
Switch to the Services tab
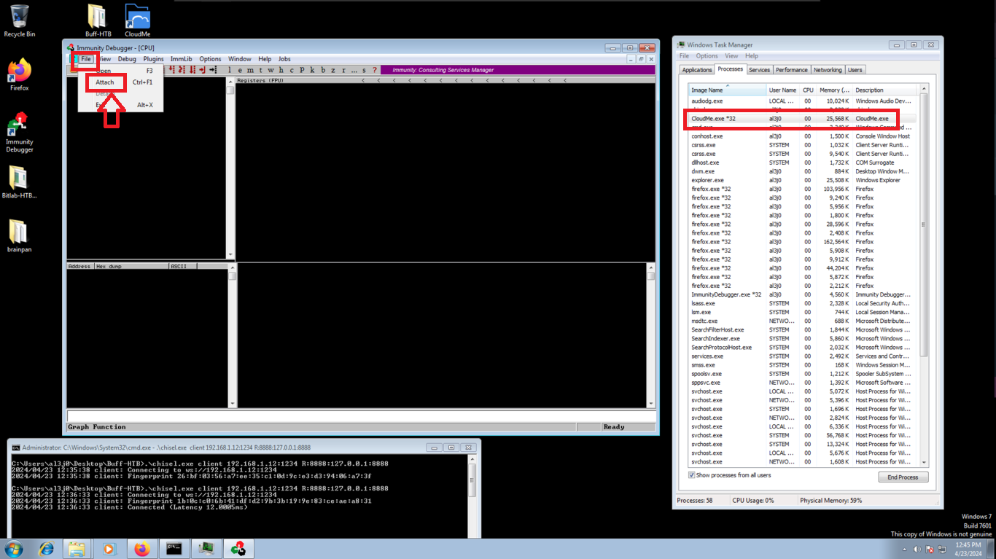point(759,70)
